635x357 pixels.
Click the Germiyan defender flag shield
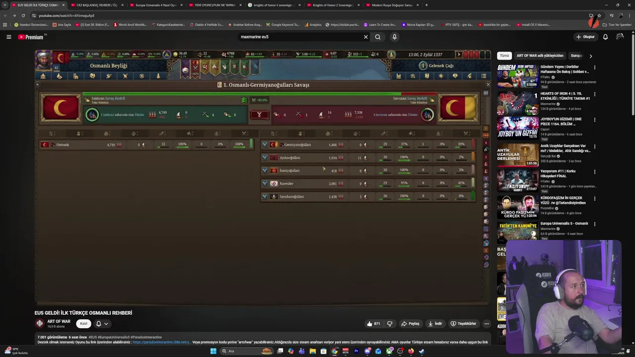(x=458, y=108)
